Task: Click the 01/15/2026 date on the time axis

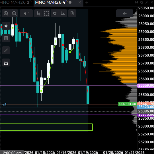Action: pyautogui.click(x=45, y=152)
